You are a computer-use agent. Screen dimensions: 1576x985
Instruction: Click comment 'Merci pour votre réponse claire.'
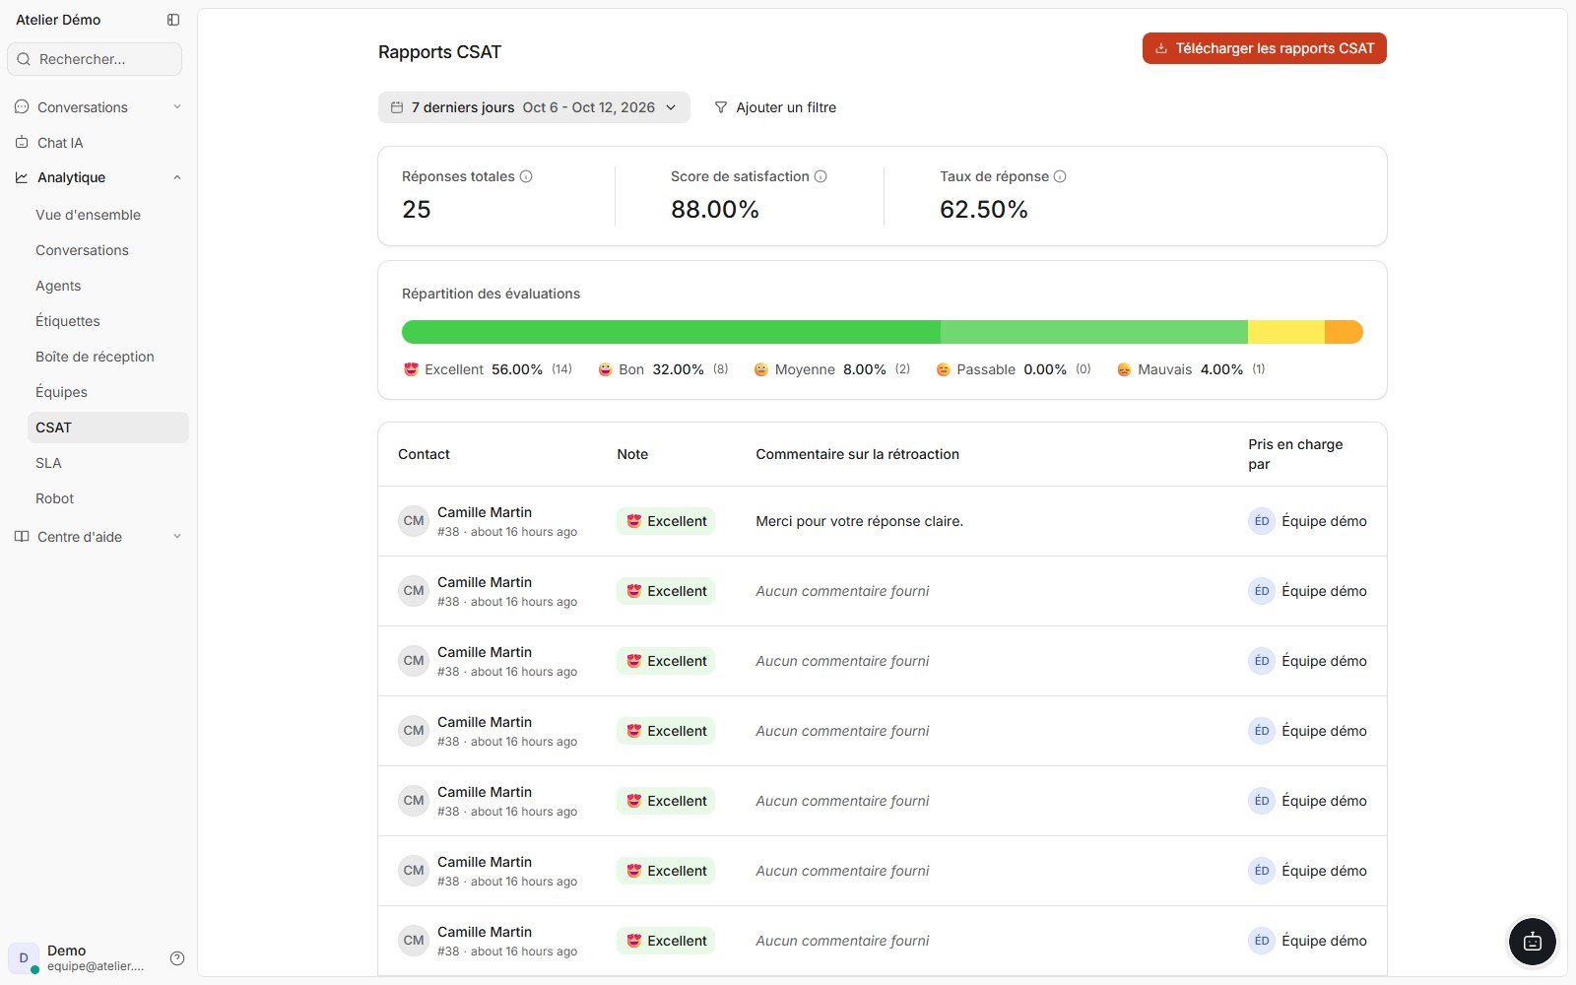click(x=860, y=521)
